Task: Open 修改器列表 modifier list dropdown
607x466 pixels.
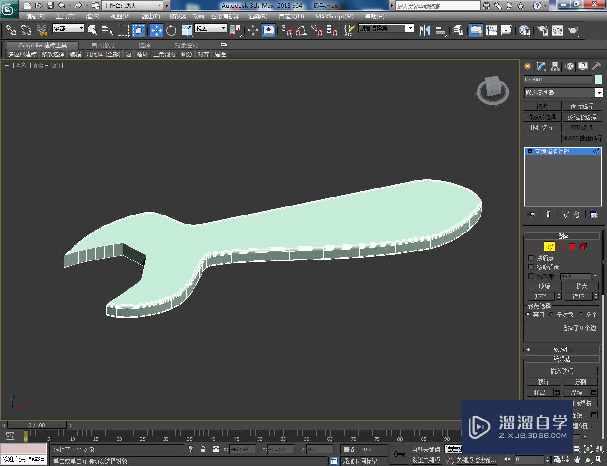Action: pos(563,92)
